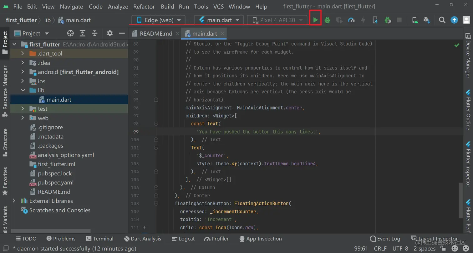Open the Resource Manager side tab
The height and width of the screenshot is (253, 473).
click(5, 91)
